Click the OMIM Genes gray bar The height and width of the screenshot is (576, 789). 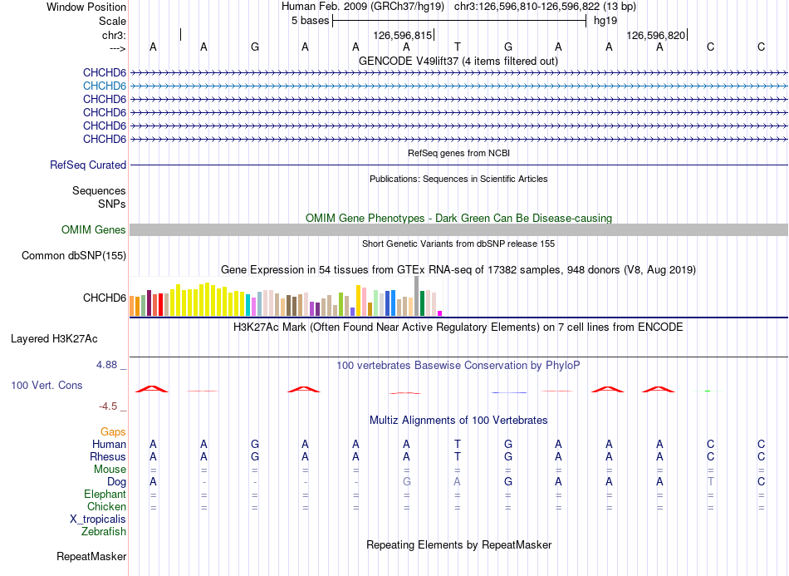458,229
